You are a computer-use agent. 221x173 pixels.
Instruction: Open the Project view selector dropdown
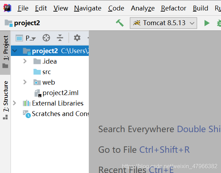click(31, 38)
